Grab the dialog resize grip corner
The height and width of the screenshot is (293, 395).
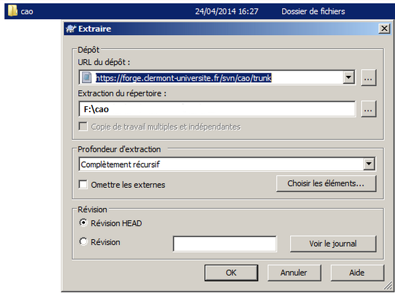click(388, 286)
